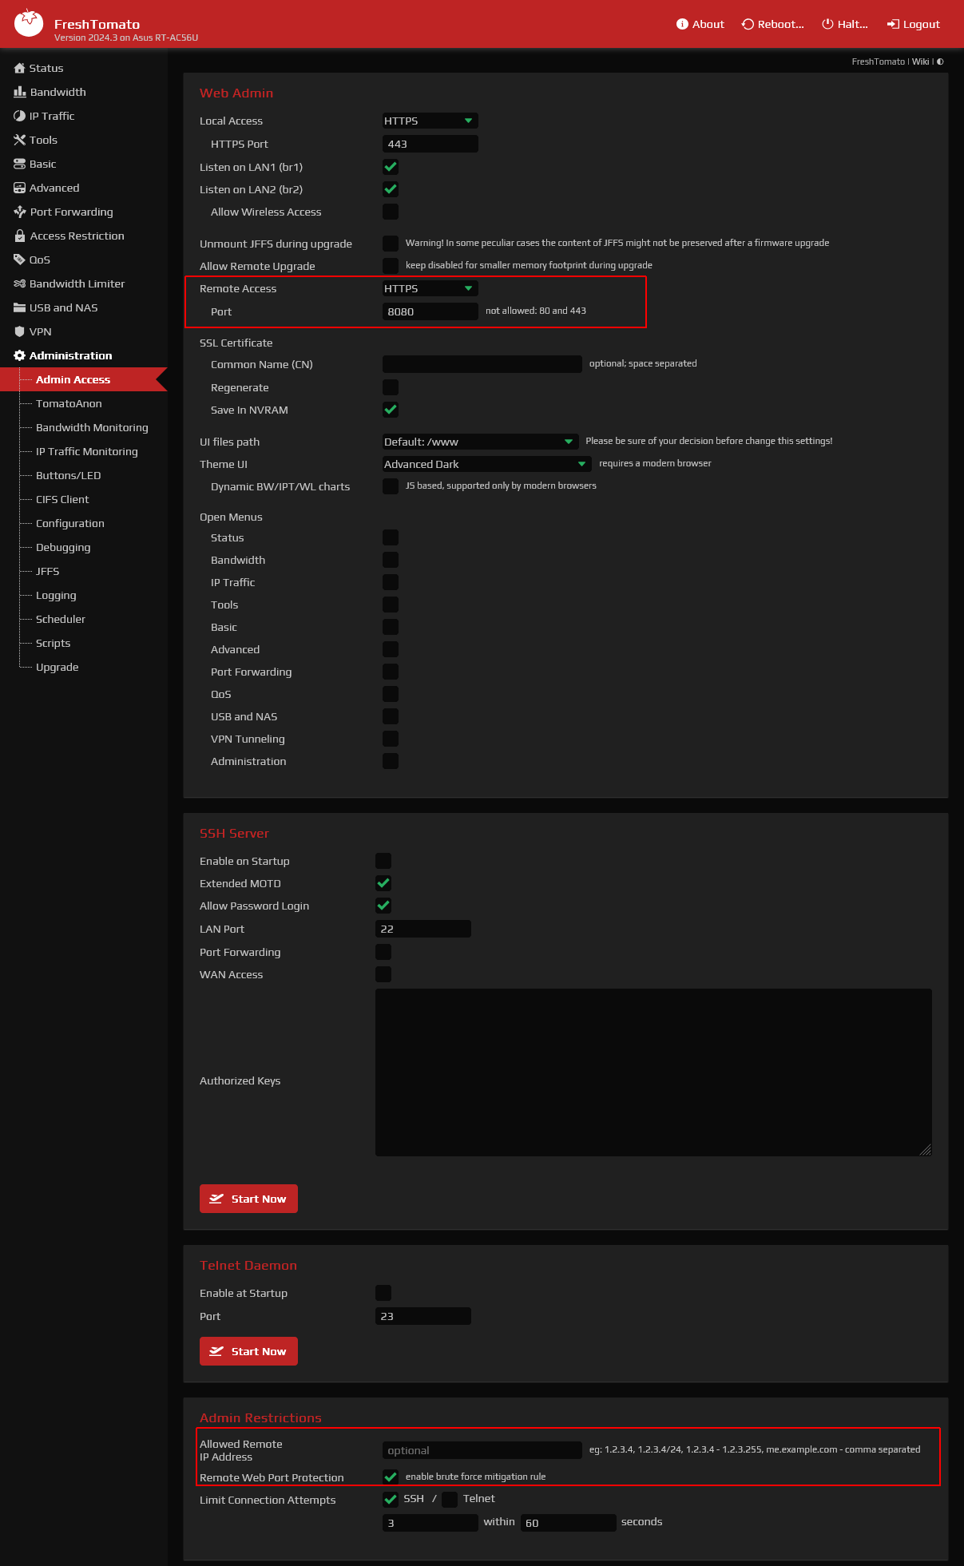
Task: Open TomatoAnon submenu item
Action: [x=69, y=403]
